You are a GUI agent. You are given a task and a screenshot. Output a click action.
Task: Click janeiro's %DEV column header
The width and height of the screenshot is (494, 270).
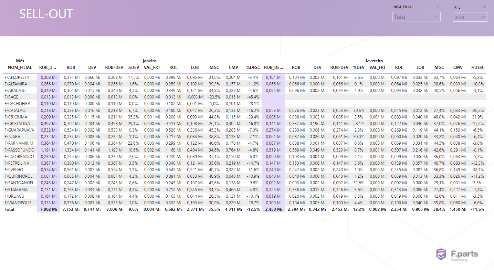coord(133,67)
